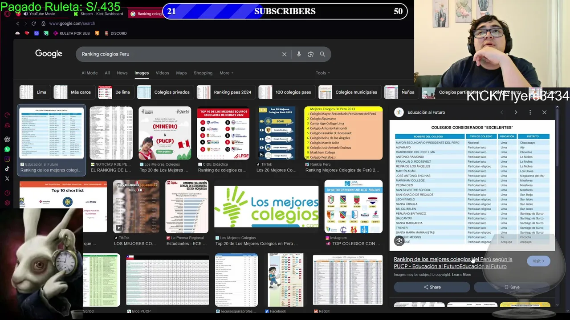This screenshot has width=570, height=320.
Task: Open the Instagram TOP COLEGIOS thumbnail
Action: click(x=354, y=207)
